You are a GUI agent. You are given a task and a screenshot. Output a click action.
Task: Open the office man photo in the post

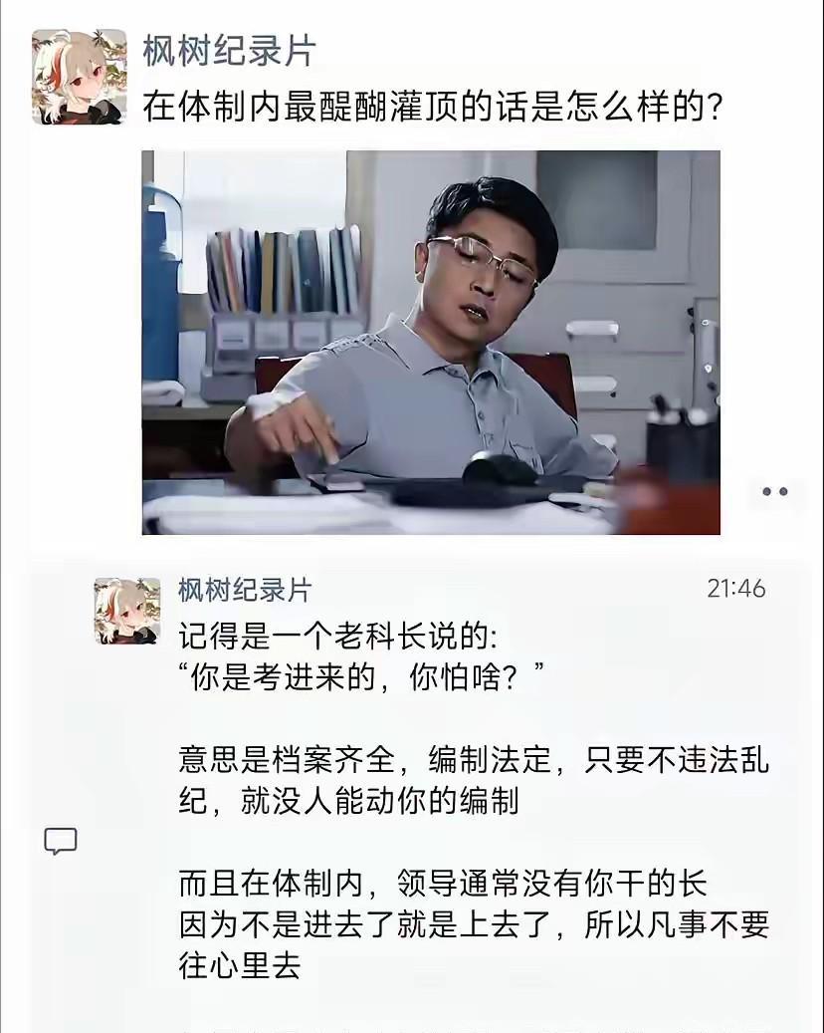[x=431, y=343]
